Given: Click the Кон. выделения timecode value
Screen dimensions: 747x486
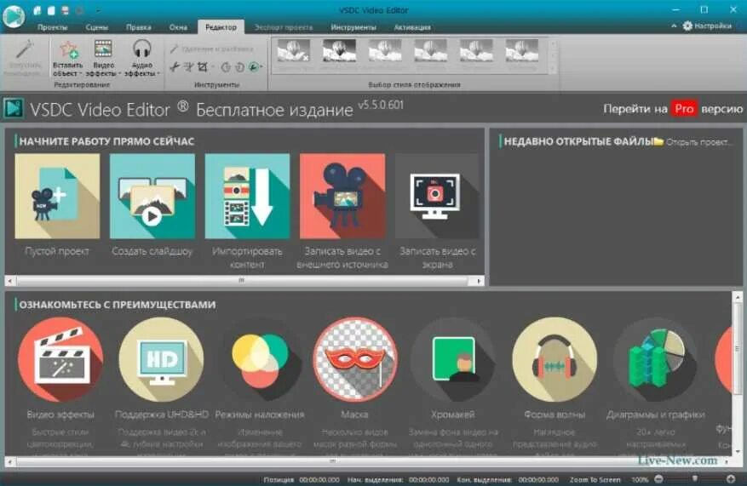Looking at the screenshot, I should point(538,479).
